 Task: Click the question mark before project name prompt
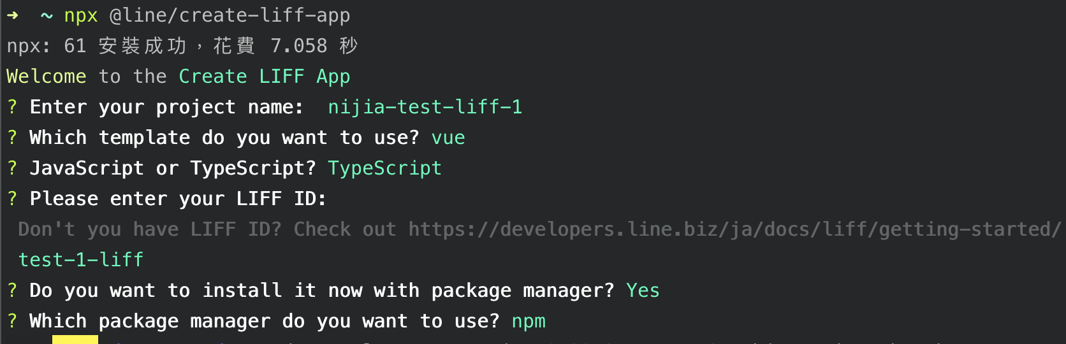click(12, 107)
